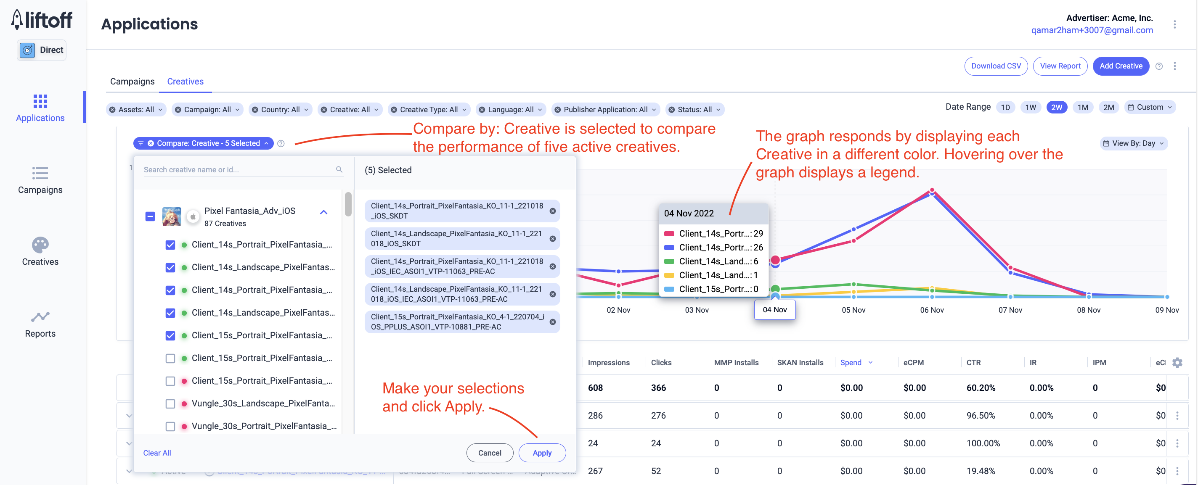
Task: Clear the Publisher Application filter X icon
Action: pyautogui.click(x=558, y=110)
